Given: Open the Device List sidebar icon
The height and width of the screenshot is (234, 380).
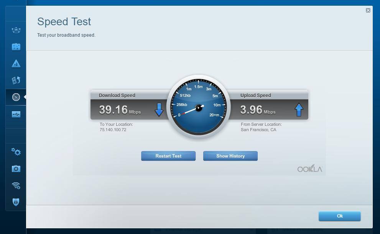Looking at the screenshot, I should click(x=16, y=30).
